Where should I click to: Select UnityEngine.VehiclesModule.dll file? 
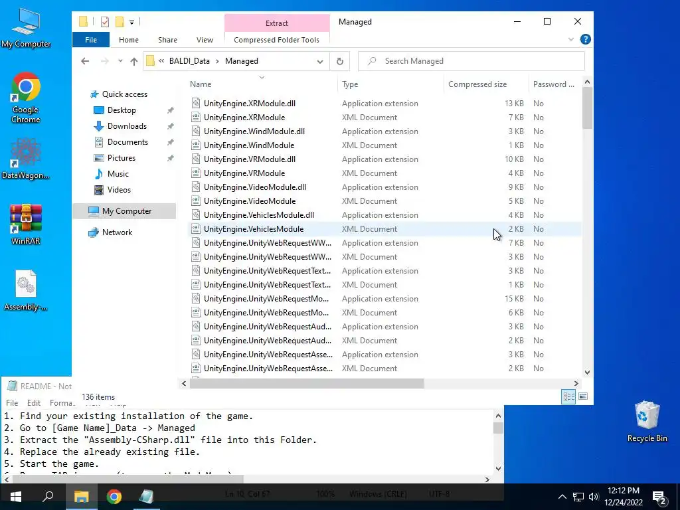pyautogui.click(x=259, y=215)
